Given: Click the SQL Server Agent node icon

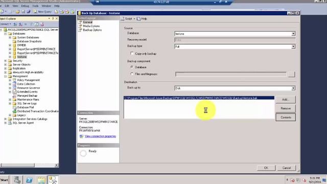Looking at the screenshot, I should pyautogui.click(x=10, y=123).
